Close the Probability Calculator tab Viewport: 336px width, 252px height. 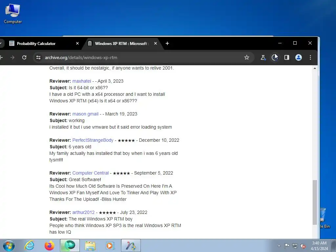click(x=77, y=44)
